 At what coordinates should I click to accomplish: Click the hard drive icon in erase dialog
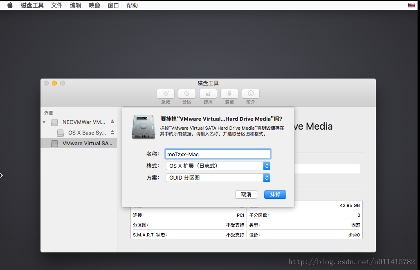click(x=144, y=127)
